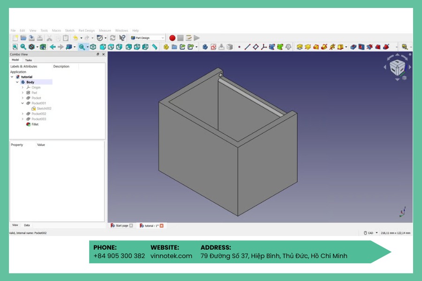Collapse the Body tree node
Screen dimensions: 422x281
point(17,82)
